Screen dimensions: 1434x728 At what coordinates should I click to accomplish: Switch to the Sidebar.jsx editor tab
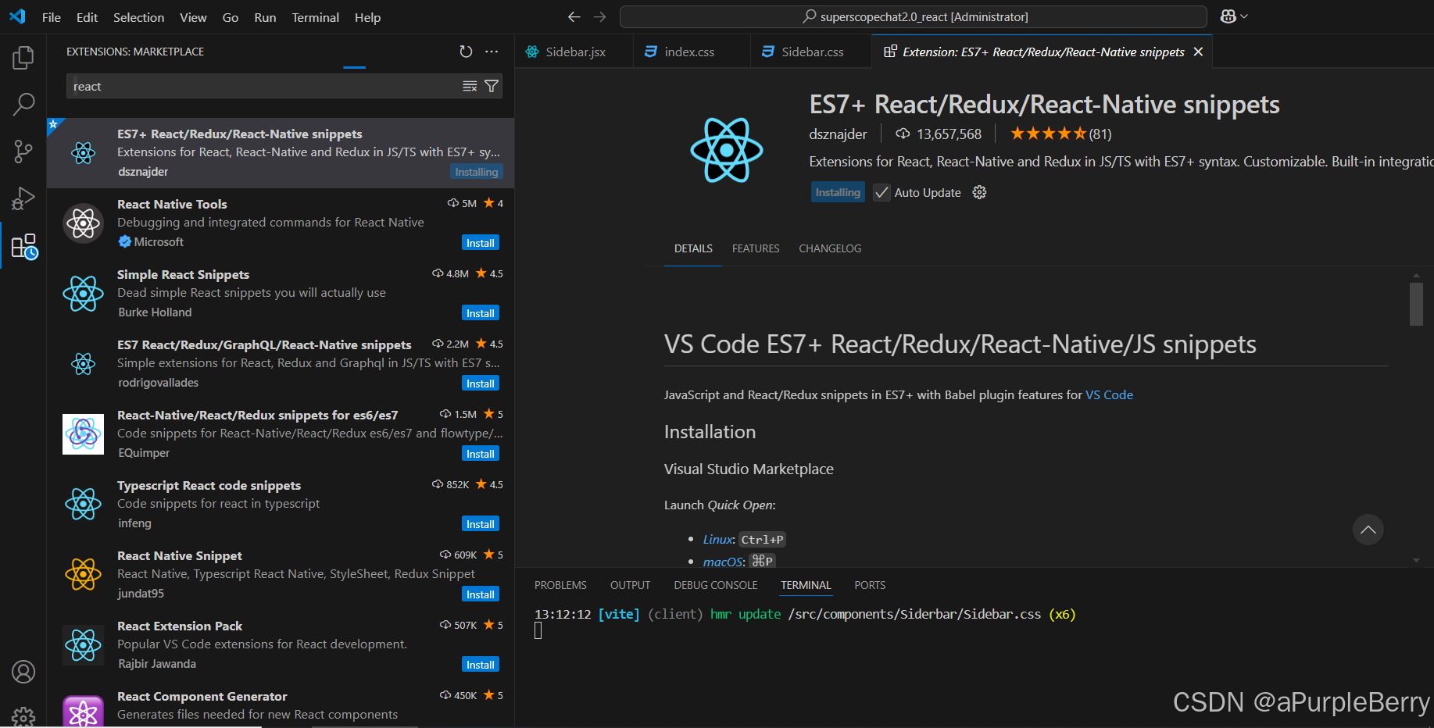coord(574,52)
